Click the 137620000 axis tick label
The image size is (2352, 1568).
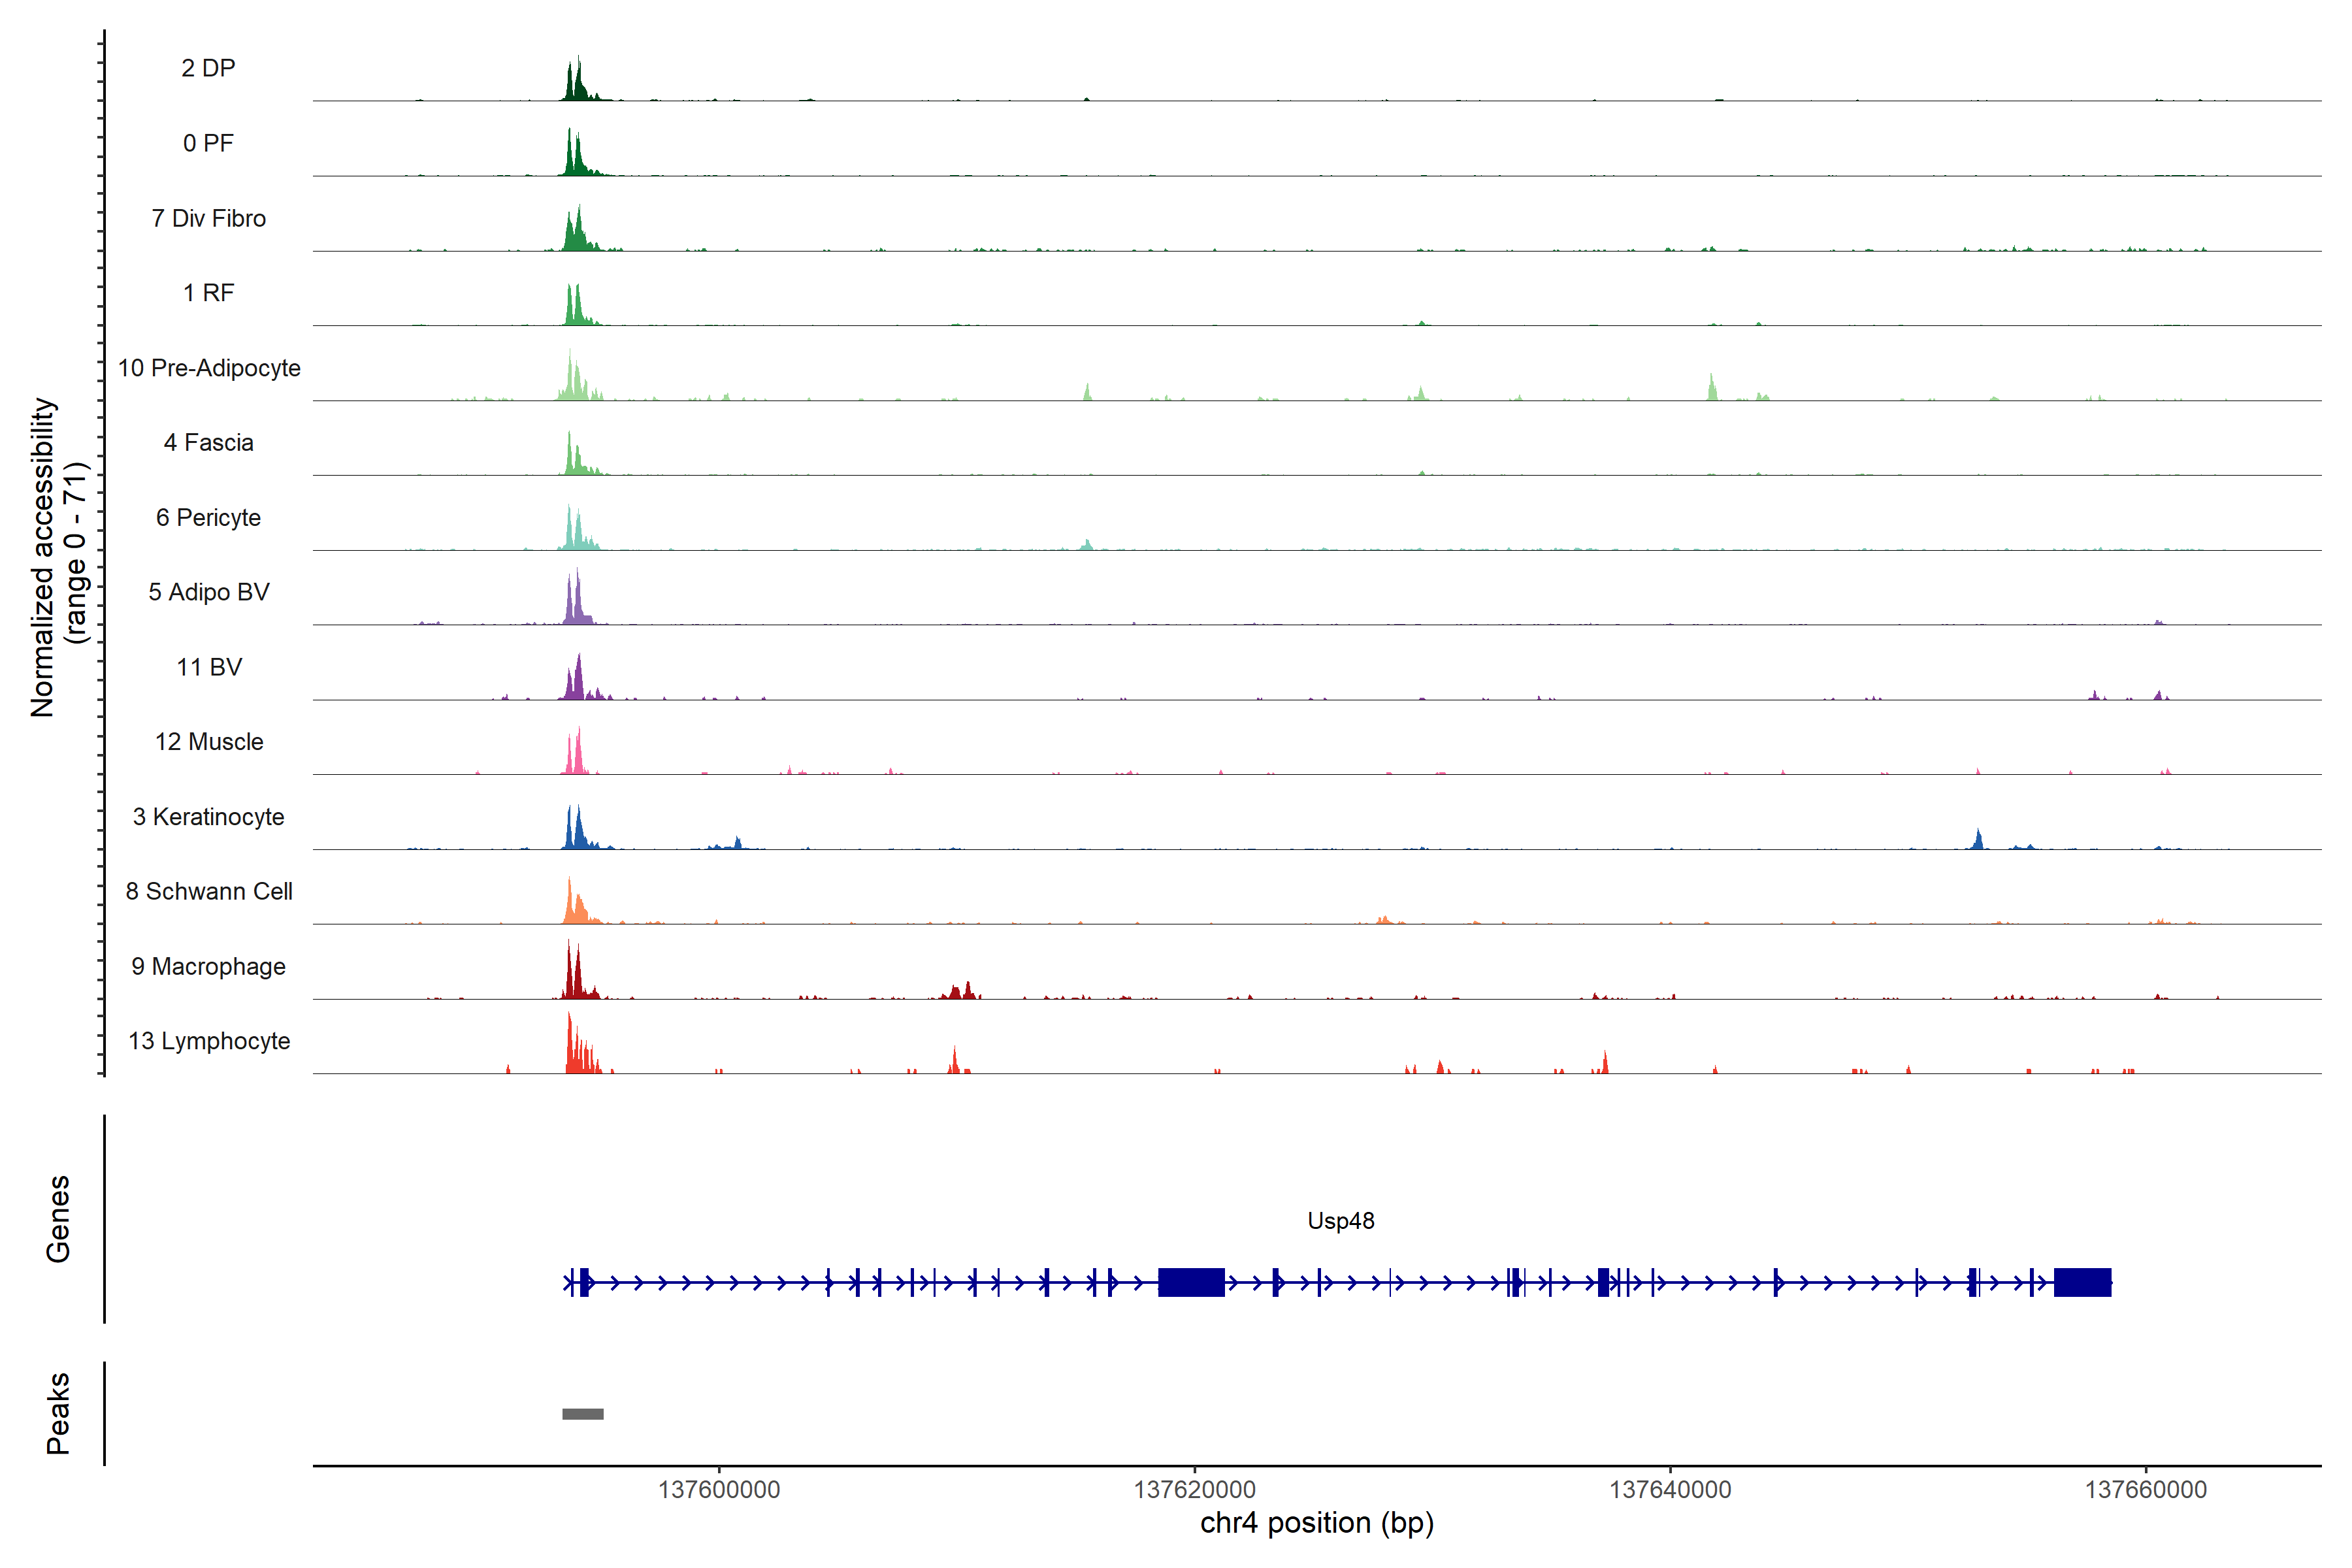(x=1194, y=1489)
